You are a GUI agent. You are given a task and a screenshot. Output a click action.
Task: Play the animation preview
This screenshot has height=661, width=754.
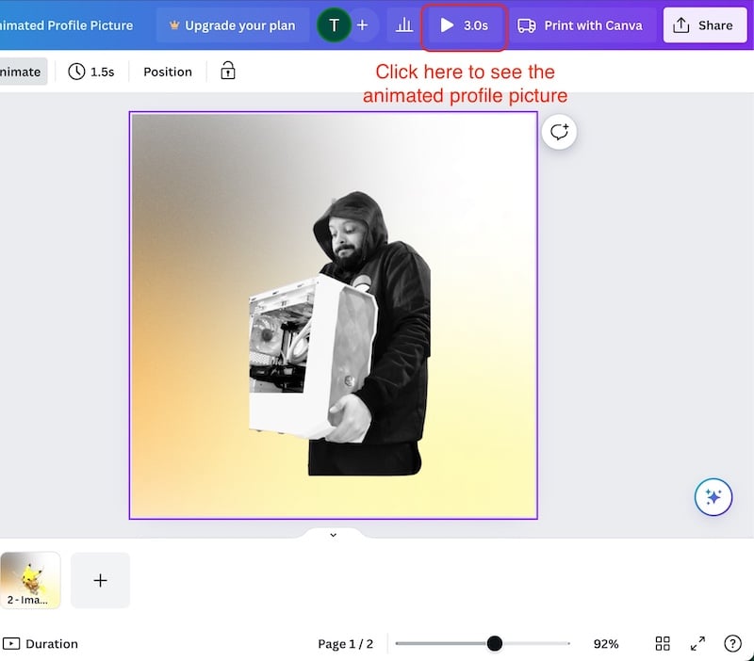464,25
